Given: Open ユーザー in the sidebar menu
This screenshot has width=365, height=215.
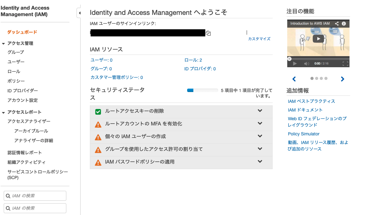Looking at the screenshot, I should [x=16, y=62].
